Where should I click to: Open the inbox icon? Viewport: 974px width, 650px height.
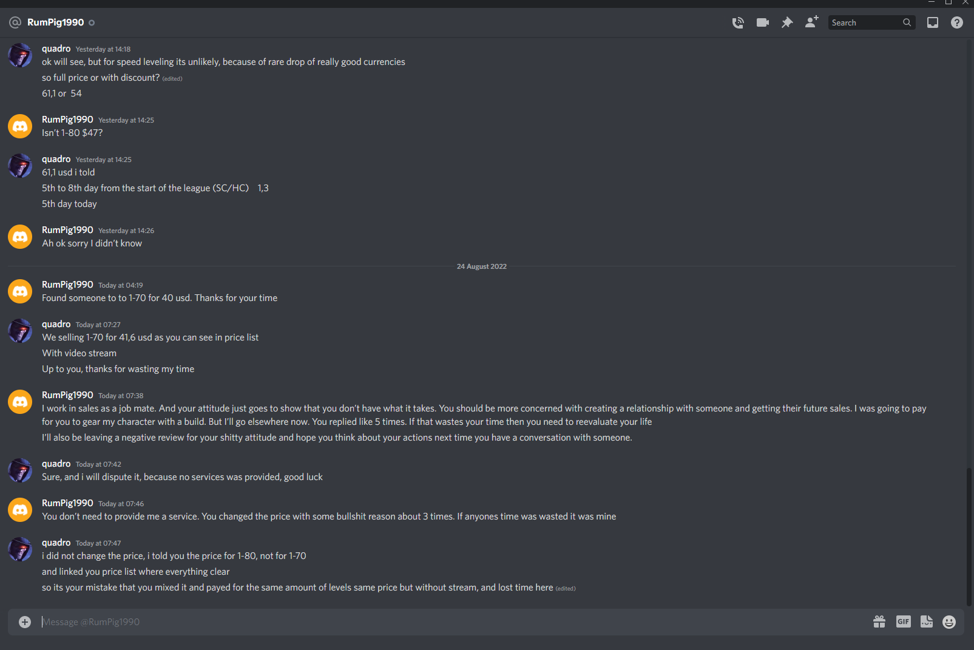tap(933, 22)
